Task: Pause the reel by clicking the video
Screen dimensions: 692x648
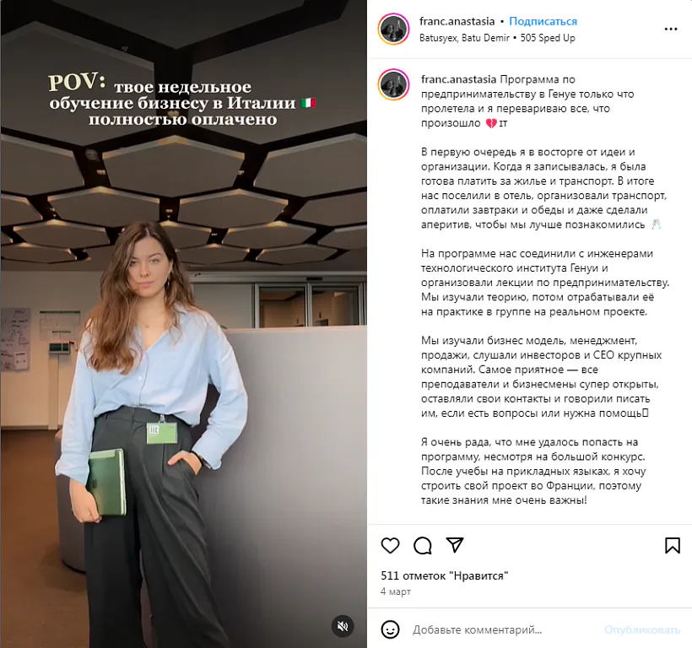Action: pyautogui.click(x=184, y=324)
